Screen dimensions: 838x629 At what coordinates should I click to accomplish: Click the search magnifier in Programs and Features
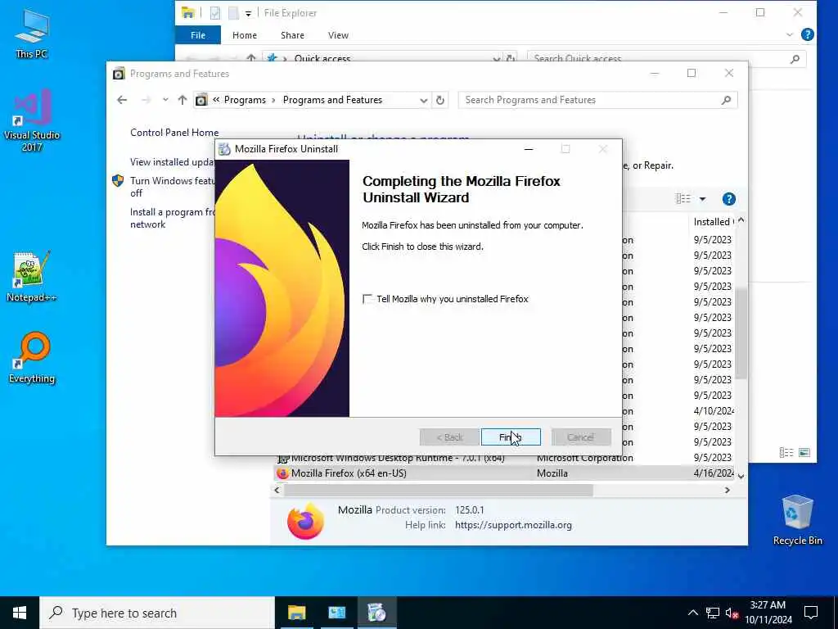(x=726, y=100)
